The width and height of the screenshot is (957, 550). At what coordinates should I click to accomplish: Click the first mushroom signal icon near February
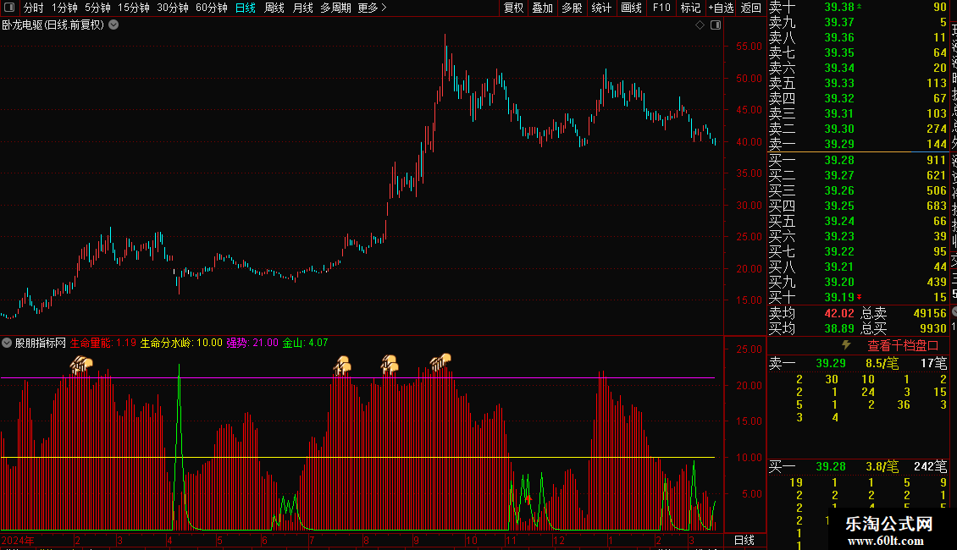[x=81, y=365]
